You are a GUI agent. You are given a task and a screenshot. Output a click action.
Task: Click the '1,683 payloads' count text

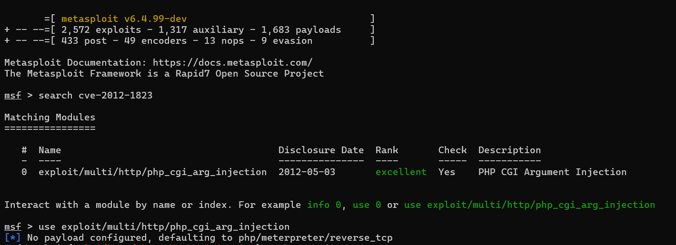click(301, 30)
